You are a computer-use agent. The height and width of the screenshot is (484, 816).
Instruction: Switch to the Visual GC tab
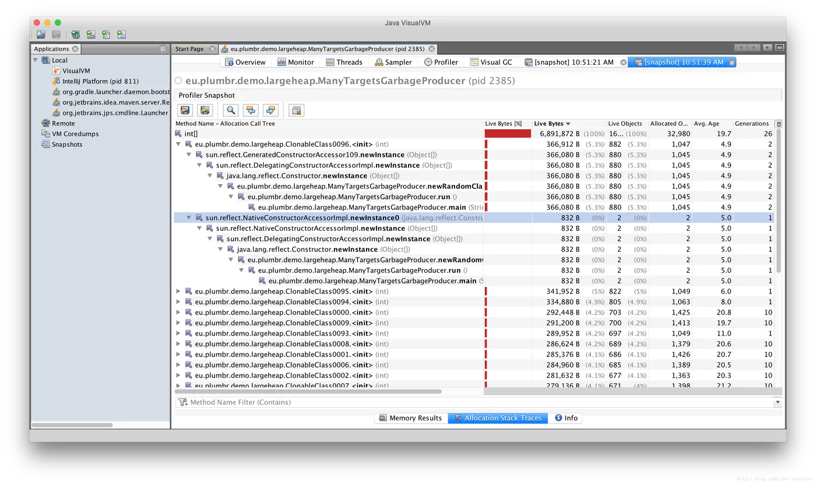491,62
